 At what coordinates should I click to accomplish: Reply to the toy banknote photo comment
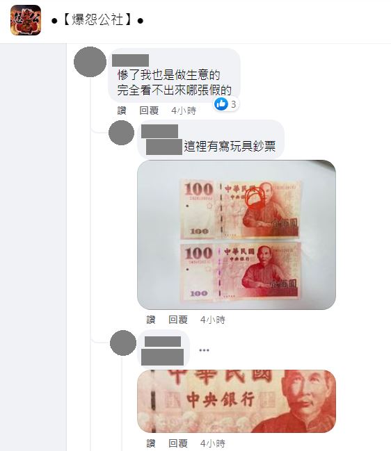click(178, 320)
